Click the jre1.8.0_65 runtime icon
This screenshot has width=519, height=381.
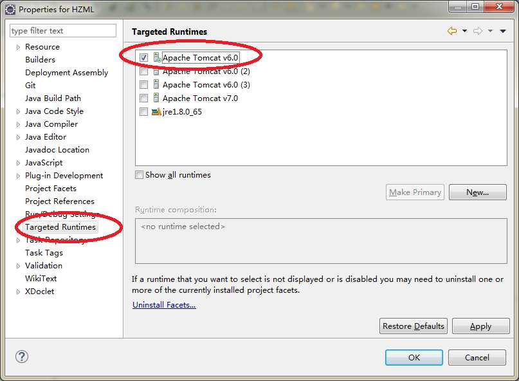coord(156,111)
